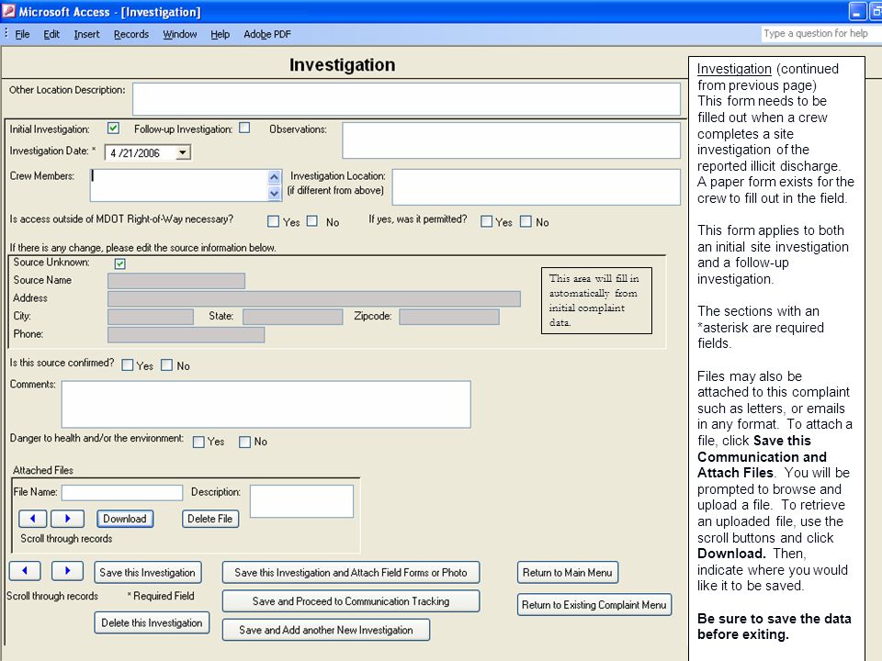Screen dimensions: 882x661
Task: Select Yes for source confirmed
Action: [128, 365]
